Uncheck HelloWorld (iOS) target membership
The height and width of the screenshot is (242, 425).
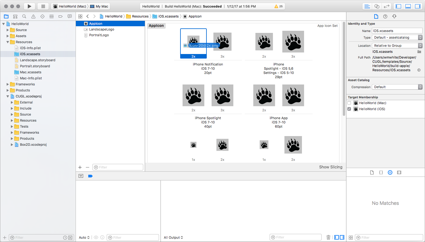(x=349, y=109)
